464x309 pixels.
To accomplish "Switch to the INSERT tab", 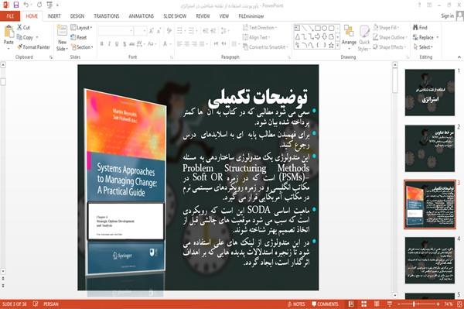I will coord(54,16).
